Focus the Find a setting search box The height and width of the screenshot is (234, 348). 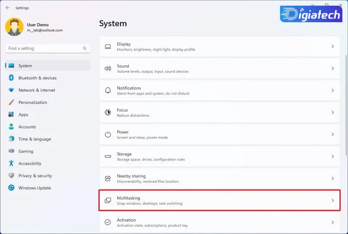click(48, 48)
